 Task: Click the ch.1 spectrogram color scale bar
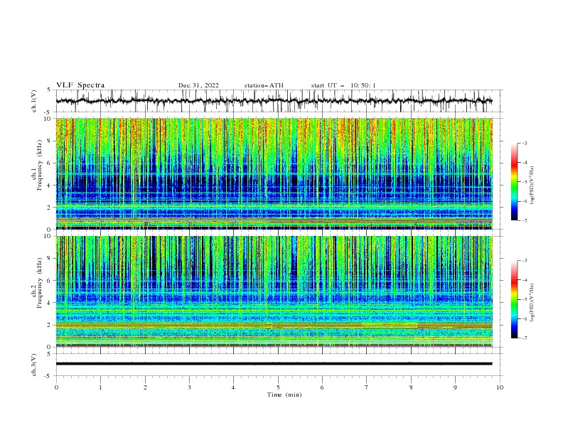point(515,182)
